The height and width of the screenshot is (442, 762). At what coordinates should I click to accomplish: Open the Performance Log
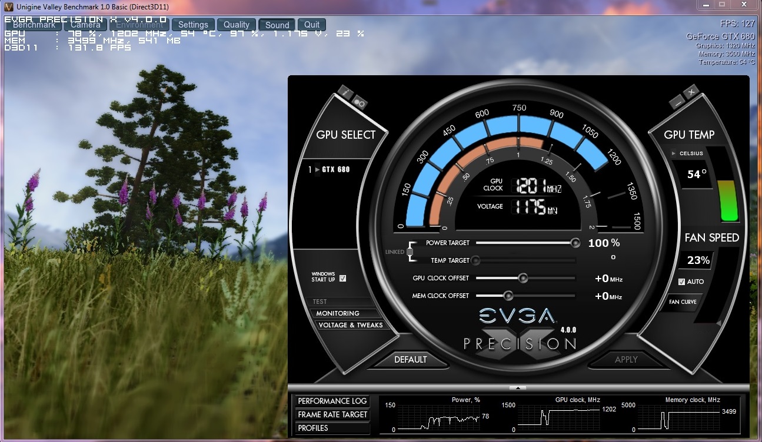pos(332,401)
